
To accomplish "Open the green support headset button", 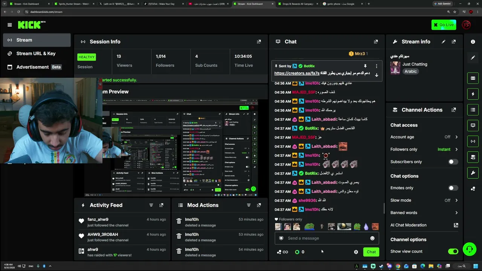I will point(469,249).
